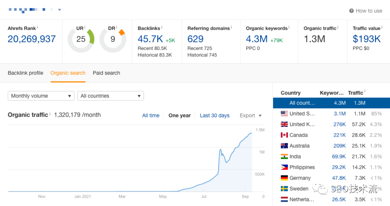Switch to the Backlink profile tab
Image resolution: width=390 pixels, height=206 pixels.
coord(26,73)
